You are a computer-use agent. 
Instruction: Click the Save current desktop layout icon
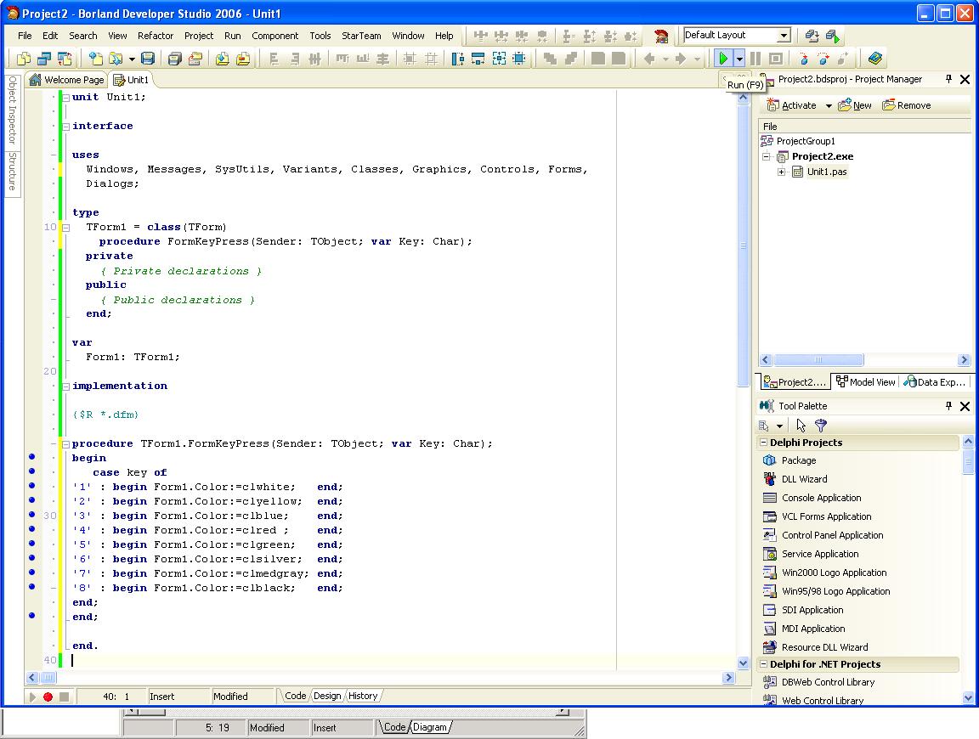[x=812, y=36]
